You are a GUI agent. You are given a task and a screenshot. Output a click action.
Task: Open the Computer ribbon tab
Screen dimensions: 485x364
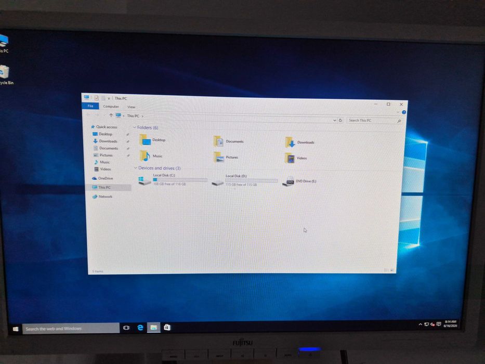[x=111, y=107]
